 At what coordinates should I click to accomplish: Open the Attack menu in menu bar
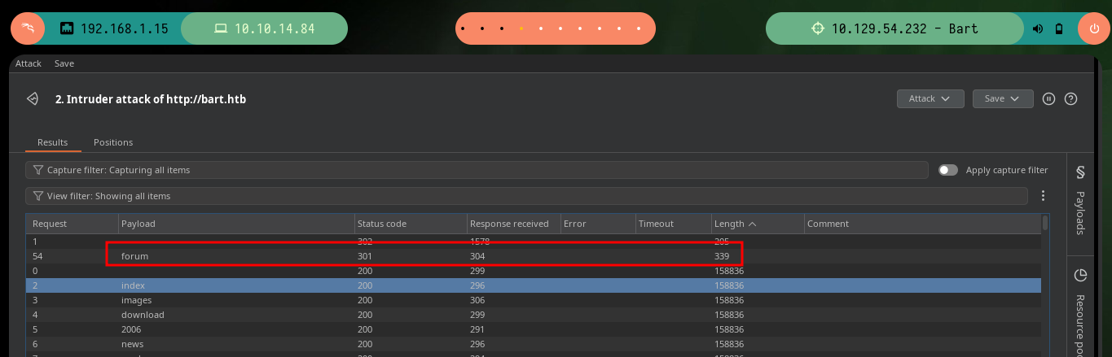[x=29, y=63]
